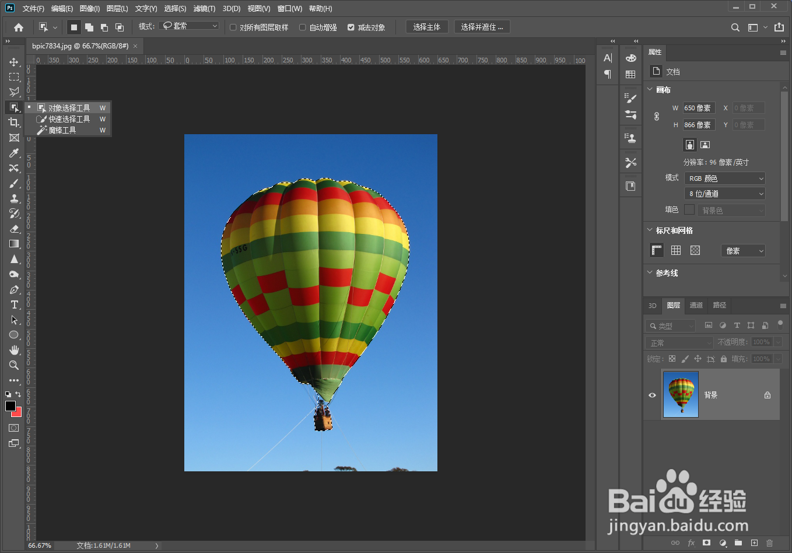792x553 pixels.
Task: Click Subtract from Selection icon
Action: coord(104,27)
